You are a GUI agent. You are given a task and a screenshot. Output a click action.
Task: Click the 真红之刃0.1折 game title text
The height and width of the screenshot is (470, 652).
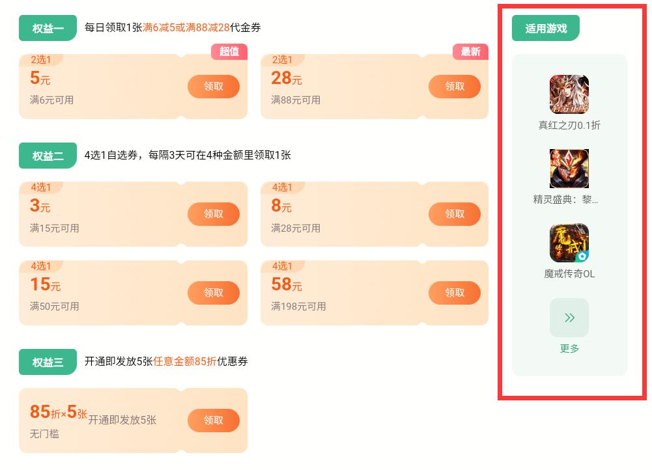pyautogui.click(x=569, y=125)
